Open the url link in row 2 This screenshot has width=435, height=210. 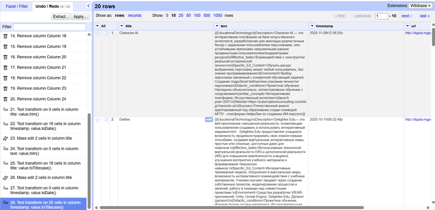point(418,120)
